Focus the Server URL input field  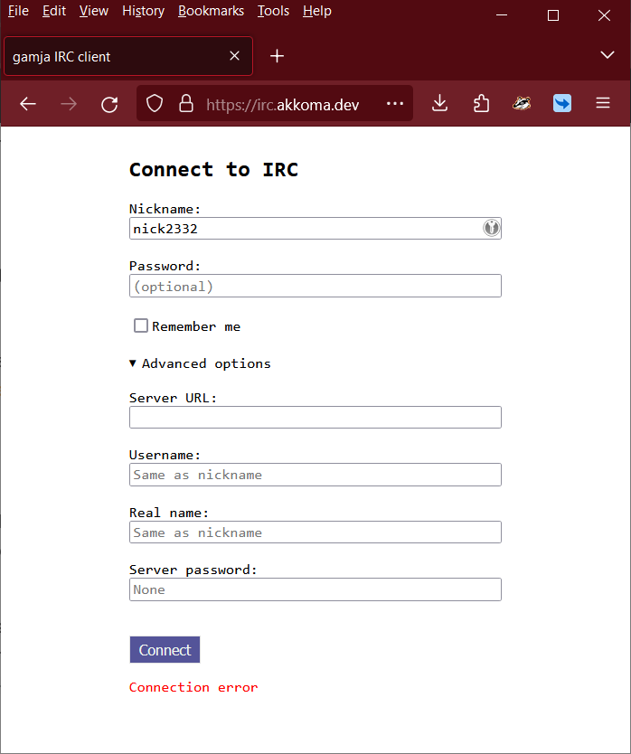[315, 418]
